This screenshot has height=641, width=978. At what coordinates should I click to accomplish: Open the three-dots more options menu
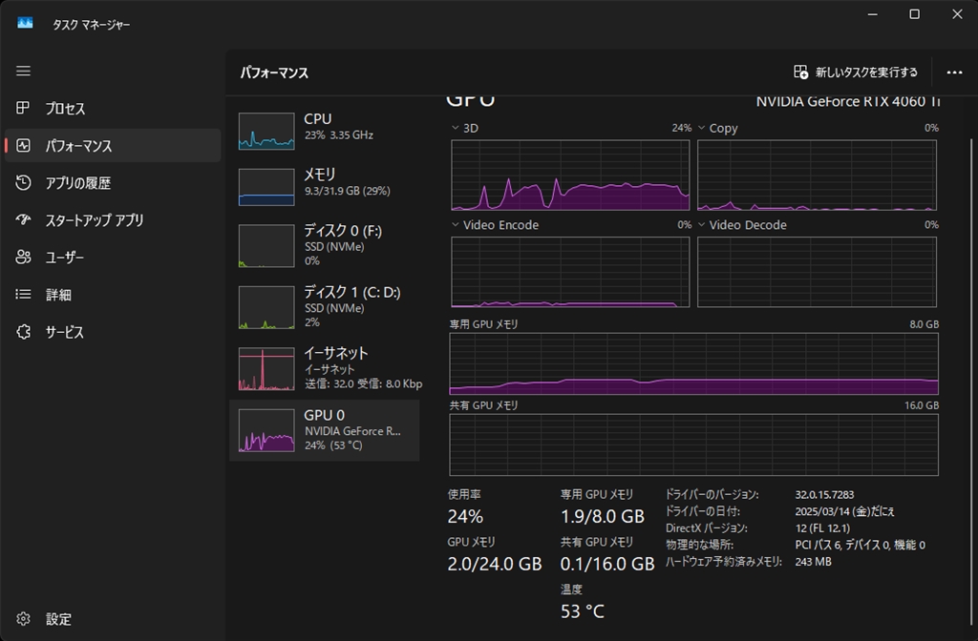pyautogui.click(x=954, y=72)
